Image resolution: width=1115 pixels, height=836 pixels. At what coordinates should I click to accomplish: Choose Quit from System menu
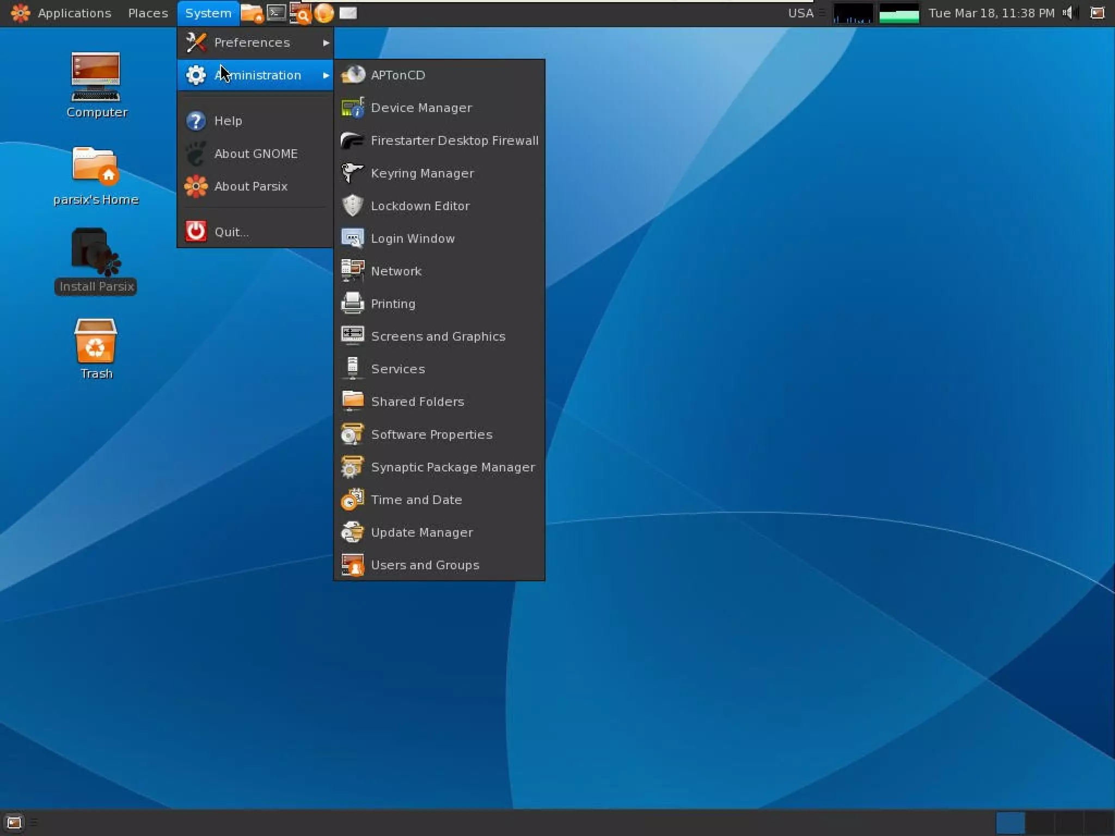pyautogui.click(x=231, y=232)
